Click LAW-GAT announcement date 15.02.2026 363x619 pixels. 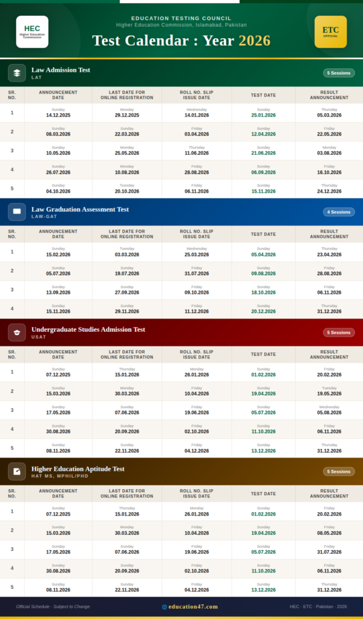[x=58, y=254]
